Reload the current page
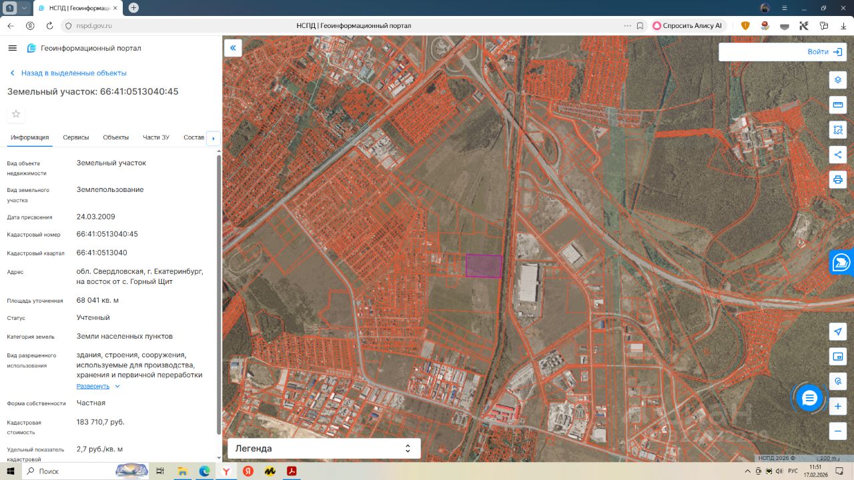854x480 pixels. pyautogui.click(x=49, y=25)
